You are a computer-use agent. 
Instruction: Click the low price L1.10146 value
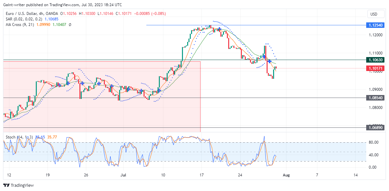pyautogui.click(x=105, y=14)
